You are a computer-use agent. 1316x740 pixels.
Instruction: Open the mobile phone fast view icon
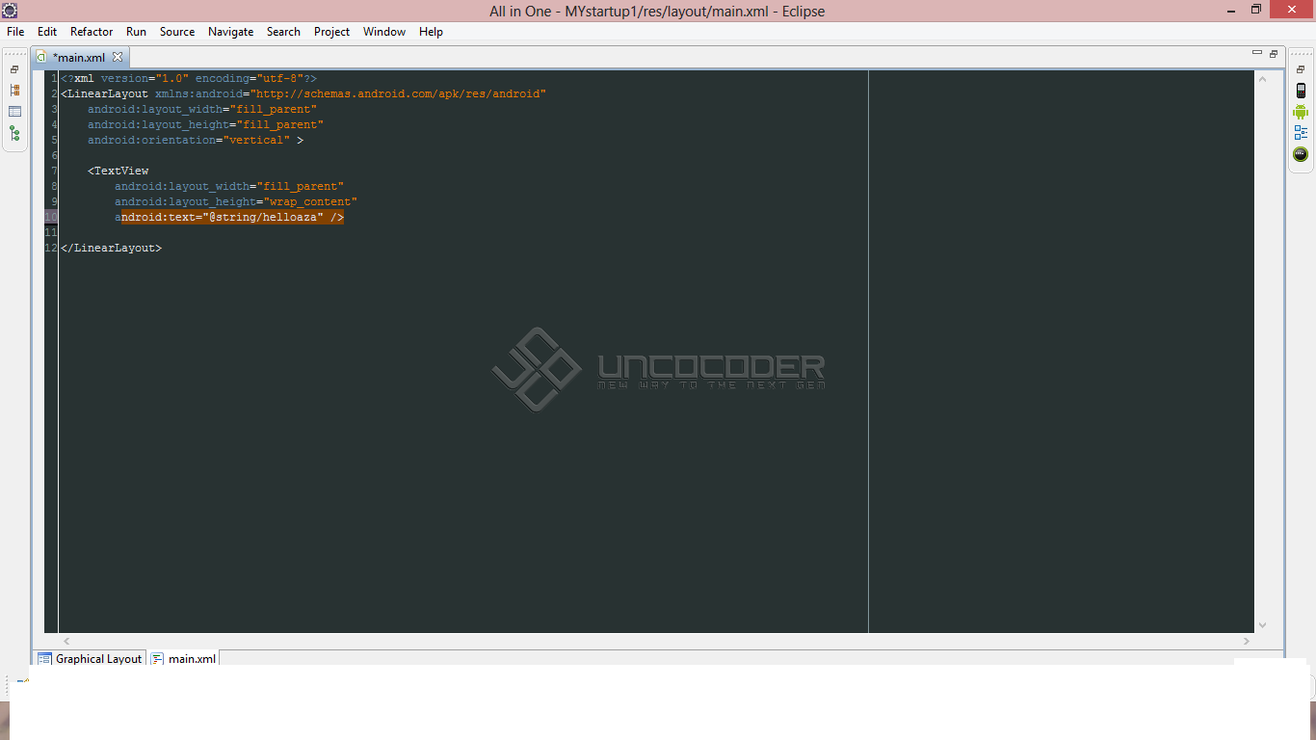coord(1301,91)
